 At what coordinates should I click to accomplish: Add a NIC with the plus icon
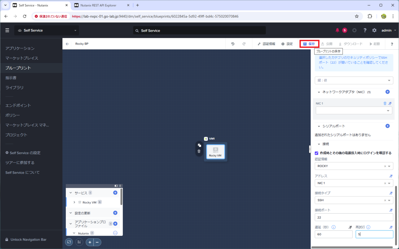click(x=387, y=92)
